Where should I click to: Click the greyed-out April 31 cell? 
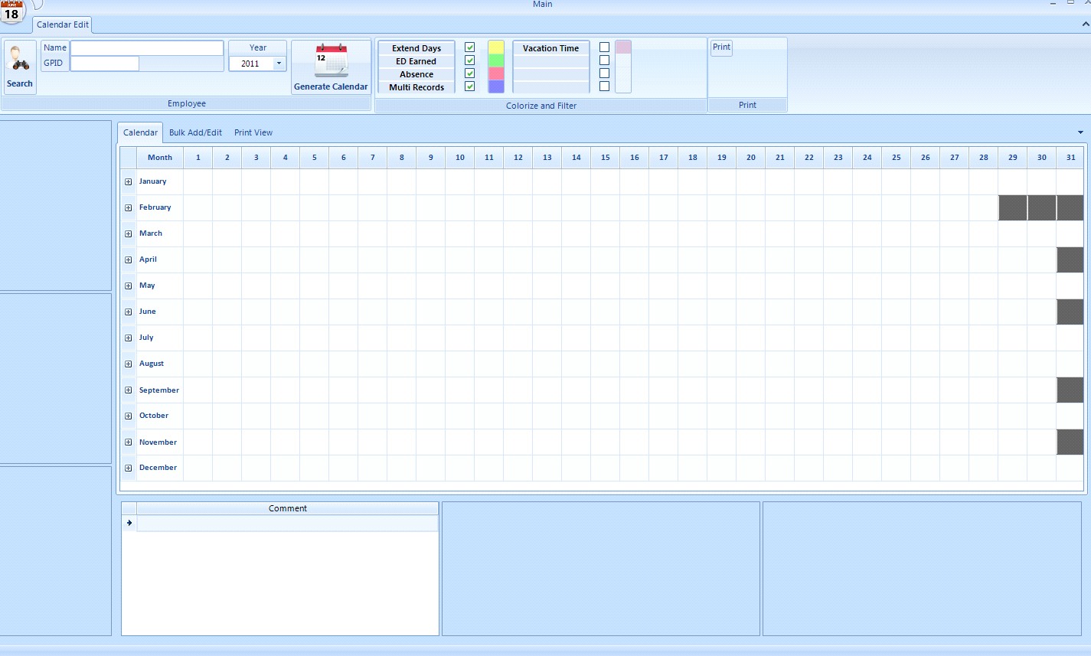coord(1070,260)
